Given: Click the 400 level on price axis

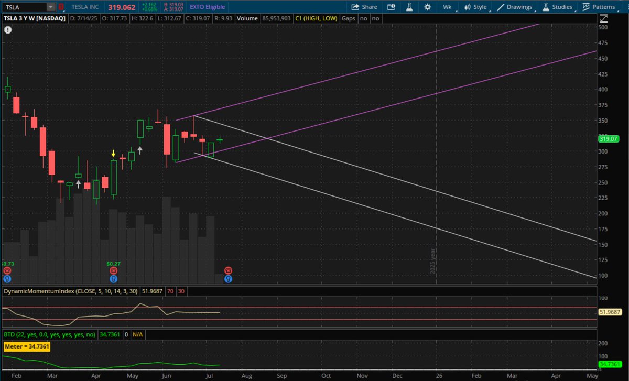Looking at the screenshot, I should (x=604, y=89).
